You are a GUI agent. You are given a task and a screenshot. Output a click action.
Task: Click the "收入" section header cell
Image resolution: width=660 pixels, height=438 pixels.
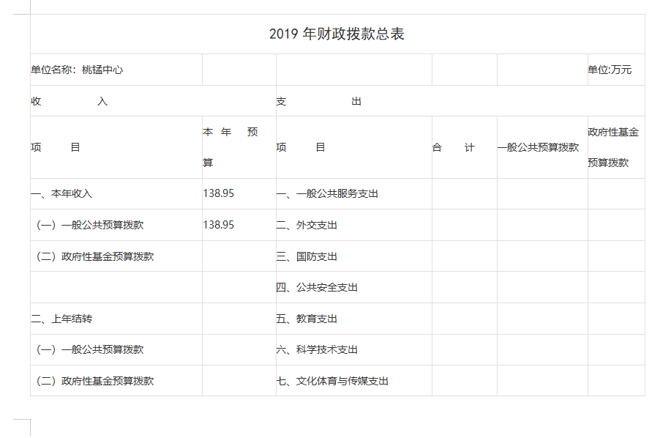70,101
